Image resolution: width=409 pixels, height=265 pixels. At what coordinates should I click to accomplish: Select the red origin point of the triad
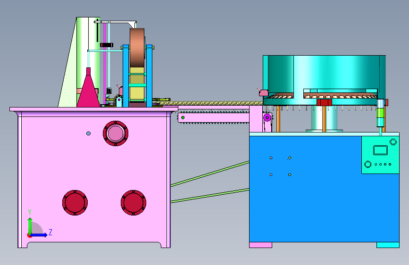coord(29,235)
